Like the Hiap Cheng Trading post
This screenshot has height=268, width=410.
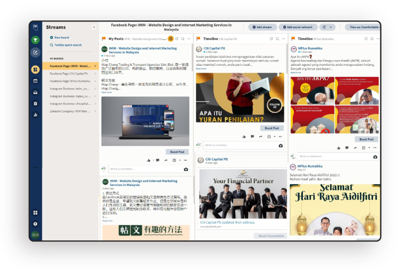pos(149,160)
